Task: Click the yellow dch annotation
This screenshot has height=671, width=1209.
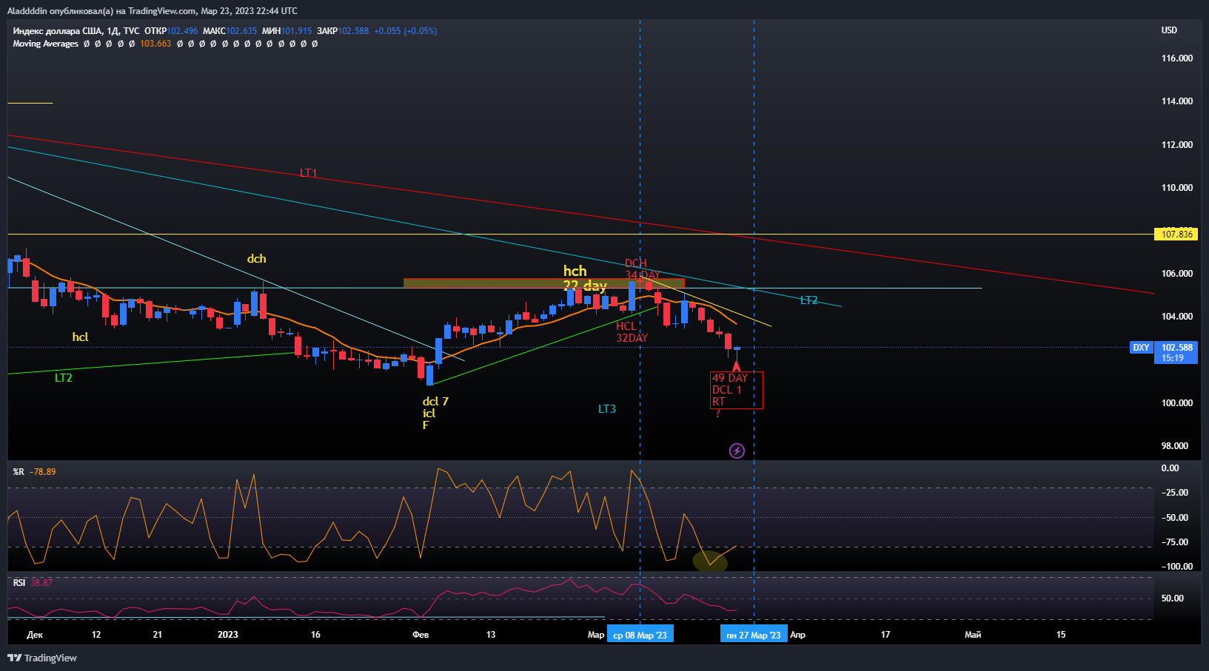Action: point(256,258)
